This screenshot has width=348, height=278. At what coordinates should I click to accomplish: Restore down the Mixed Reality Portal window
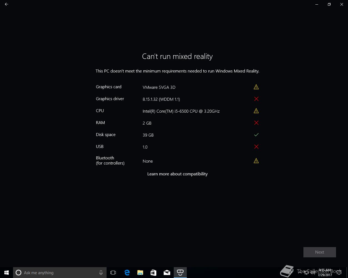pyautogui.click(x=329, y=4)
